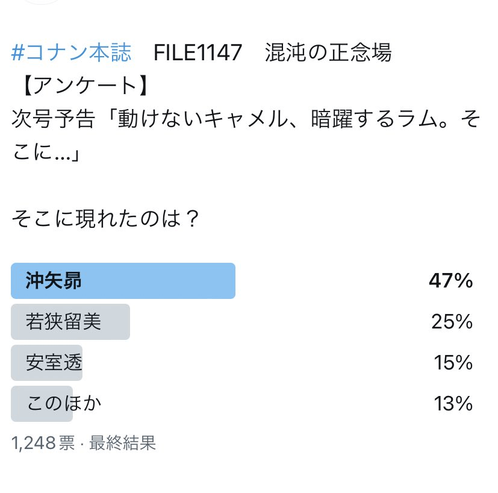Viewport: 498px width, 493px height.
Task: Click the 47% percentage value
Action: click(x=450, y=281)
